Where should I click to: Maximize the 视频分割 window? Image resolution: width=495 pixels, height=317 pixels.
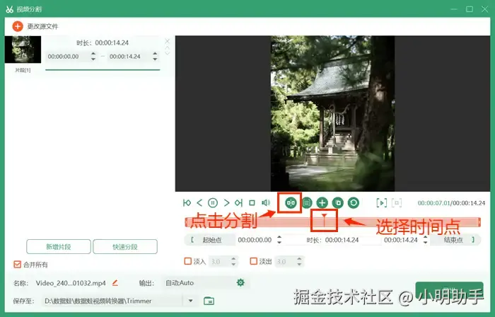470,9
